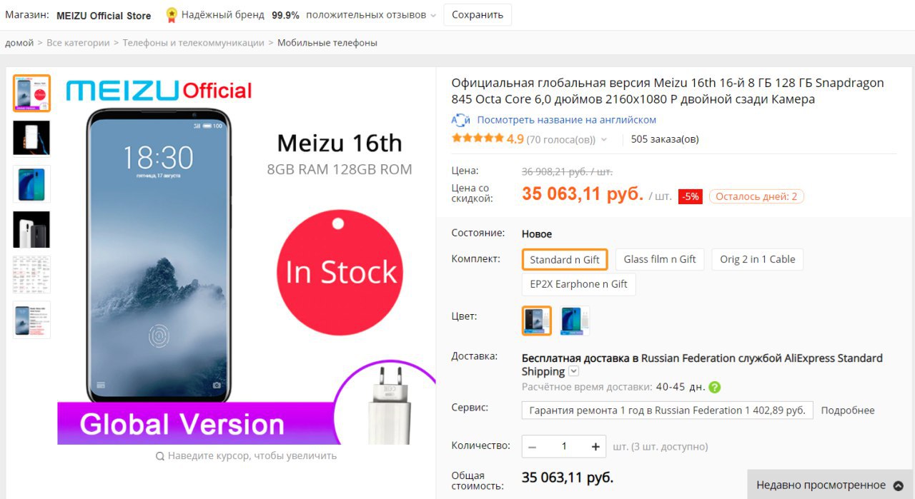Open the Подробнее warranty details link
Screen dimensions: 915x499
click(848, 410)
